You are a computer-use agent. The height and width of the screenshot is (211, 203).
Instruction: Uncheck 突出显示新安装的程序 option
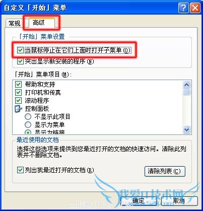pyautogui.click(x=20, y=61)
